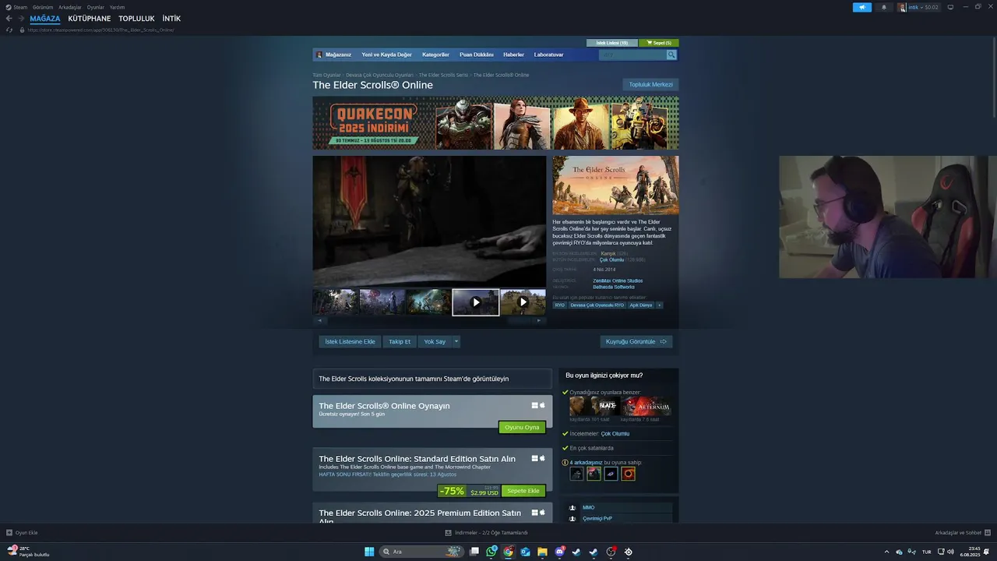The width and height of the screenshot is (997, 561).
Task: Select the last video thumbnail with play icon
Action: pyautogui.click(x=523, y=302)
